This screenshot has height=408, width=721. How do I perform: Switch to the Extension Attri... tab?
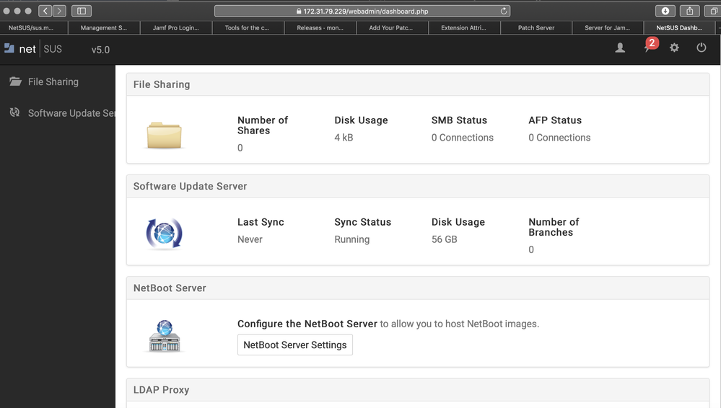463,27
